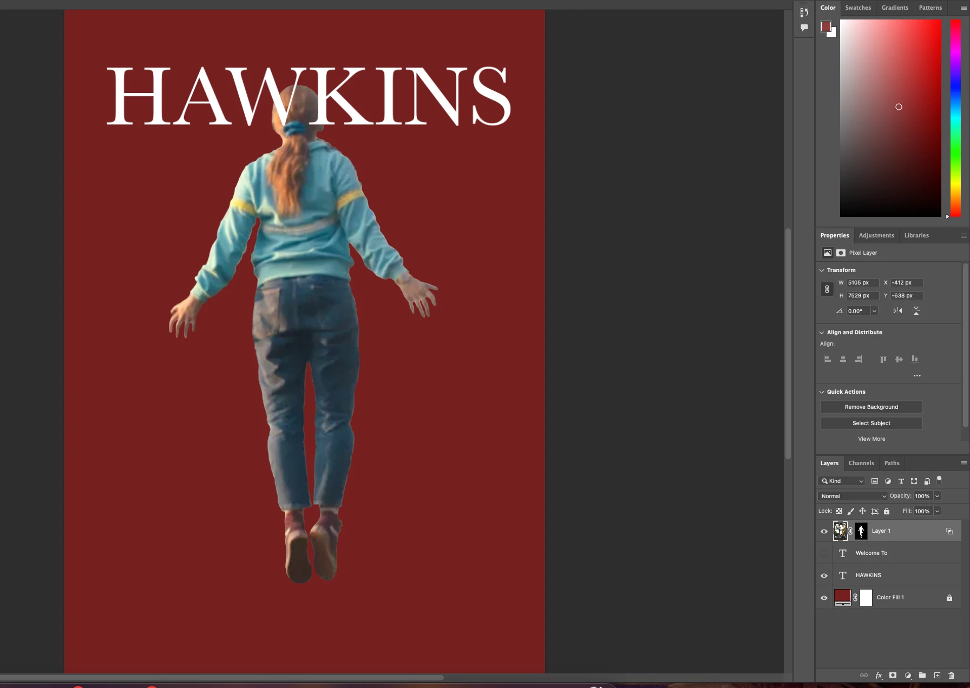Toggle the width and height link
Screen dimensions: 970x688
coord(827,289)
